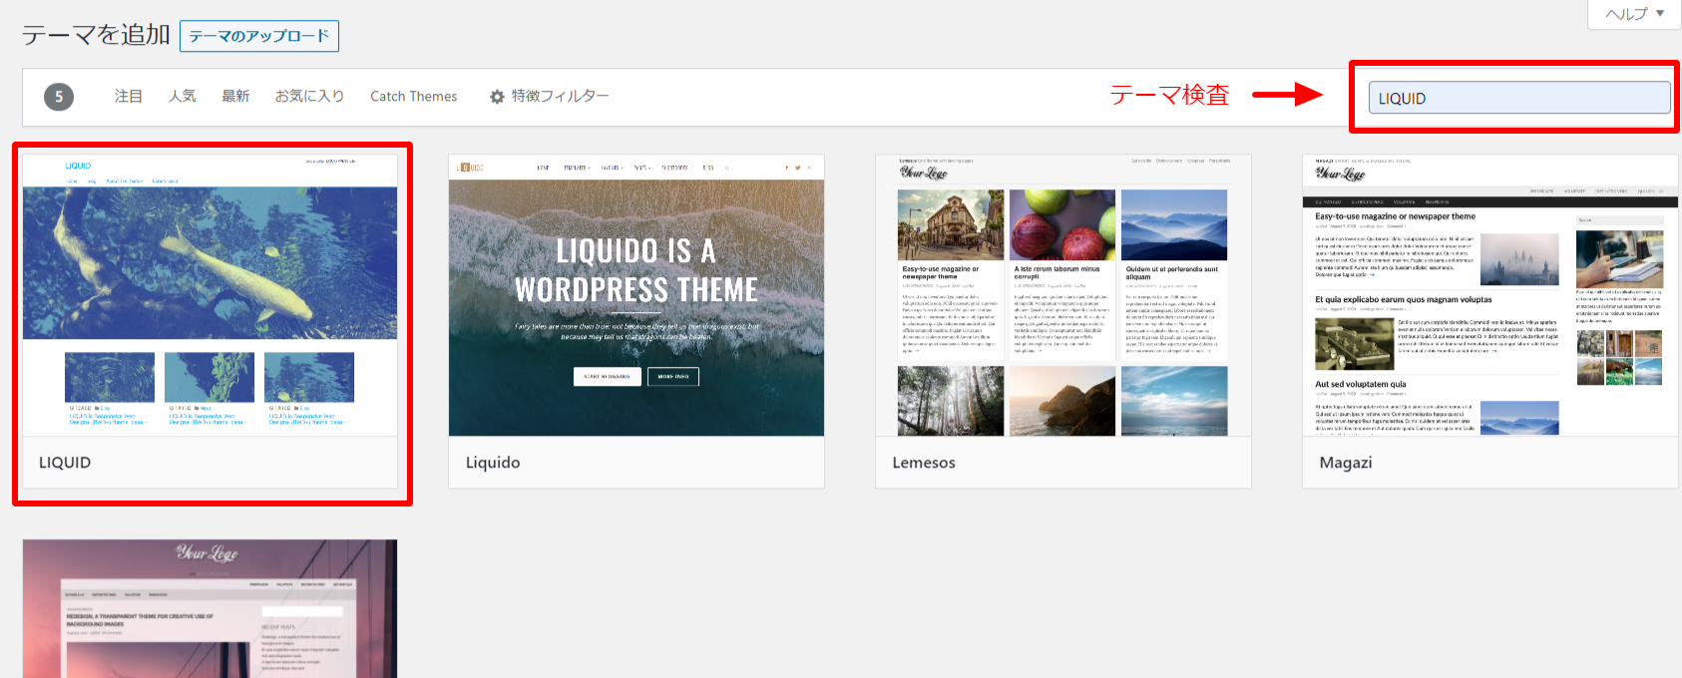Click the テーマを追加 page heading

(96, 35)
